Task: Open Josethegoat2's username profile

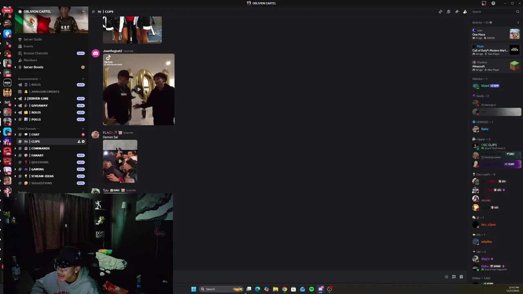Action: (112, 51)
